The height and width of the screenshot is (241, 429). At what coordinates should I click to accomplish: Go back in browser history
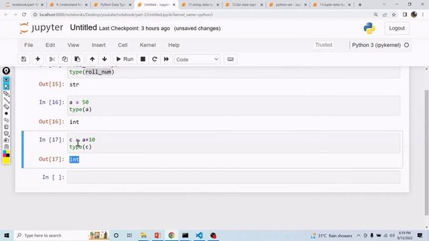point(6,15)
